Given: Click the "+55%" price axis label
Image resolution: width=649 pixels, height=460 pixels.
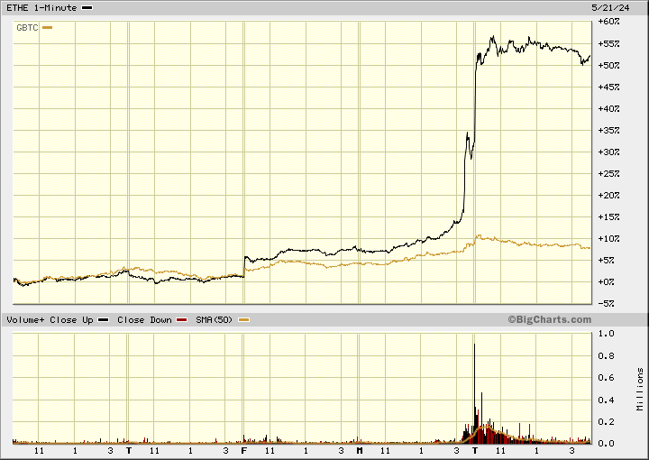Looking at the screenshot, I should click(608, 43).
